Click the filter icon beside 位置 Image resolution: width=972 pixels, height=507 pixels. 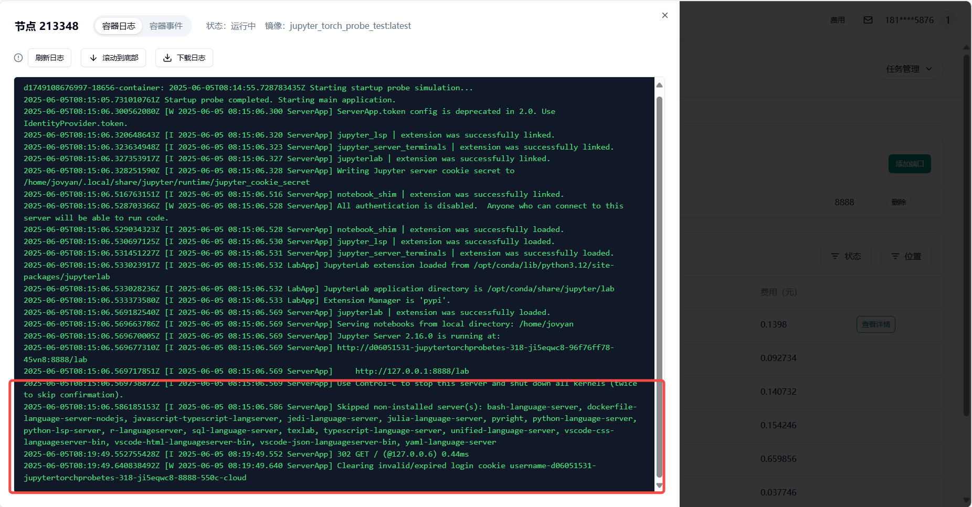tap(895, 256)
